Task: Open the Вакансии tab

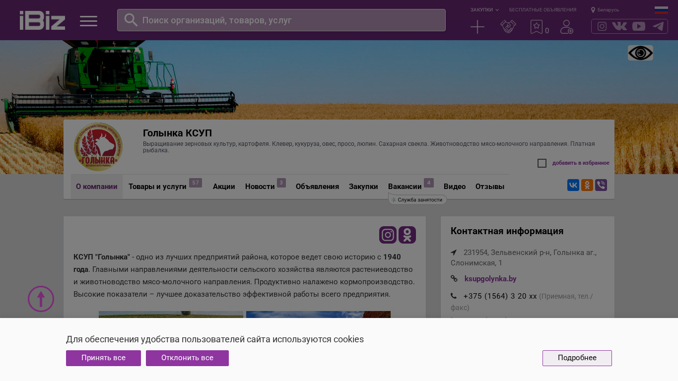Action: (x=405, y=187)
